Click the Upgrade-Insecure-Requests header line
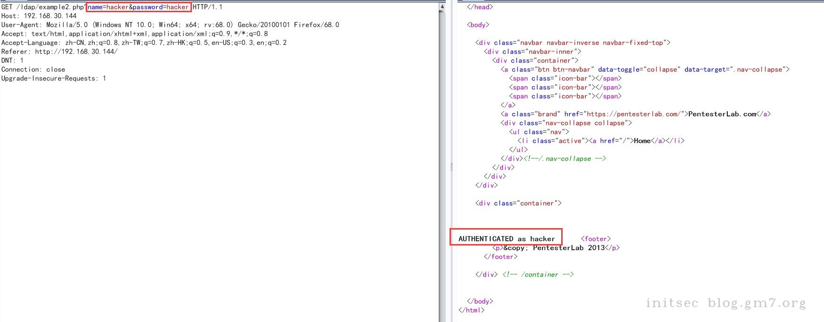824x322 pixels. coord(54,78)
